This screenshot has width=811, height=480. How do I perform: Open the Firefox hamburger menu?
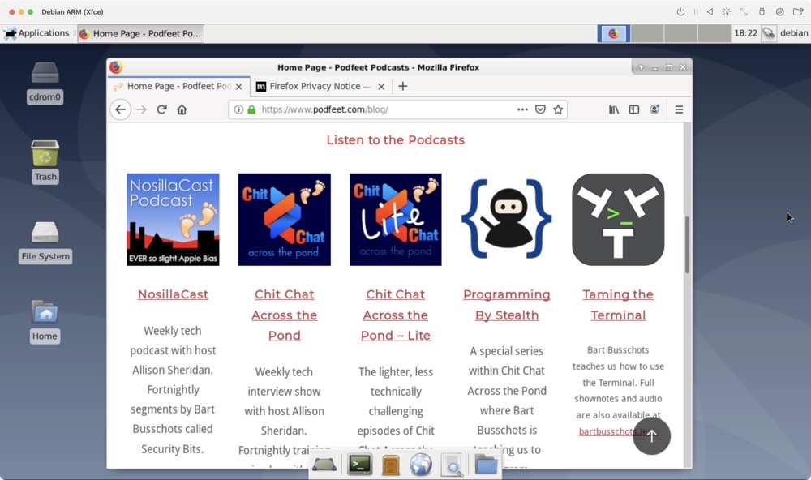pos(679,109)
